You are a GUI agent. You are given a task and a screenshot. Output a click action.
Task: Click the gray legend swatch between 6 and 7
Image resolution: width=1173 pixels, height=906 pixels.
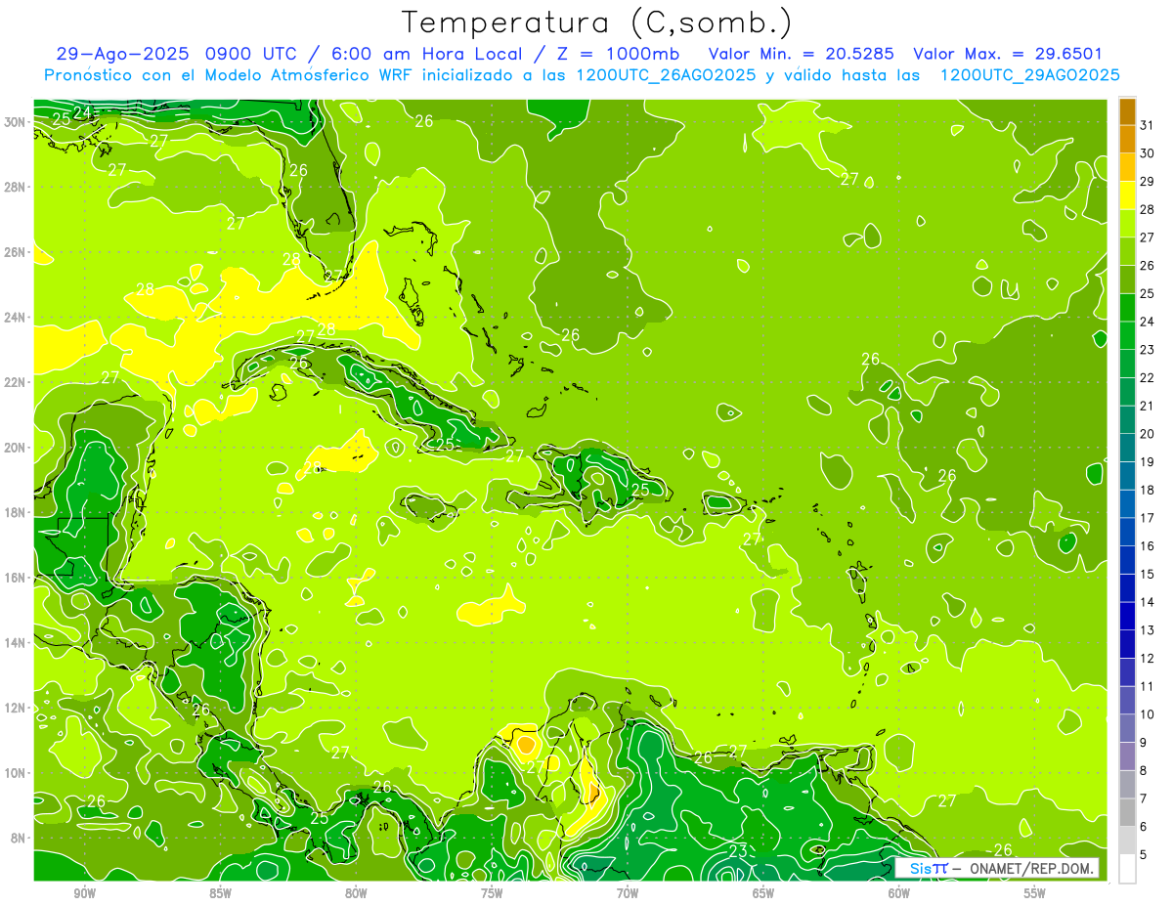coord(1127,812)
